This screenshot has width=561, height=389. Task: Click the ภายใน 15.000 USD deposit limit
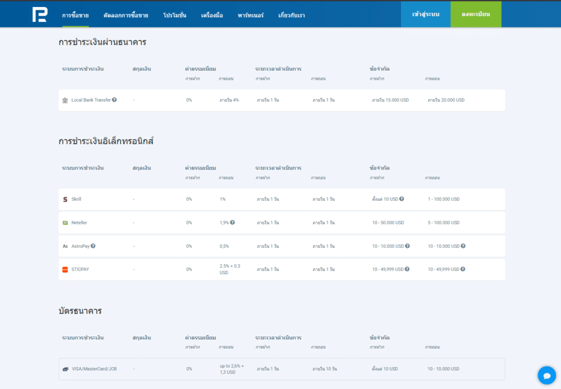390,100
